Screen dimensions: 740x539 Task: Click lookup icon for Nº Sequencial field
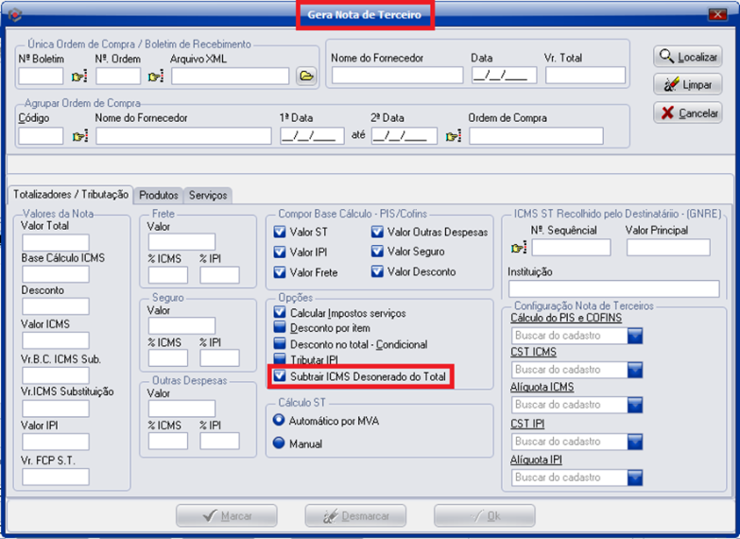518,248
